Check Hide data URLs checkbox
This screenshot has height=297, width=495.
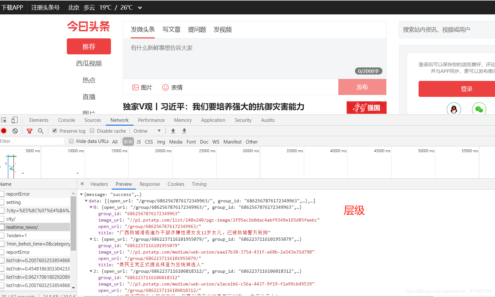71,141
